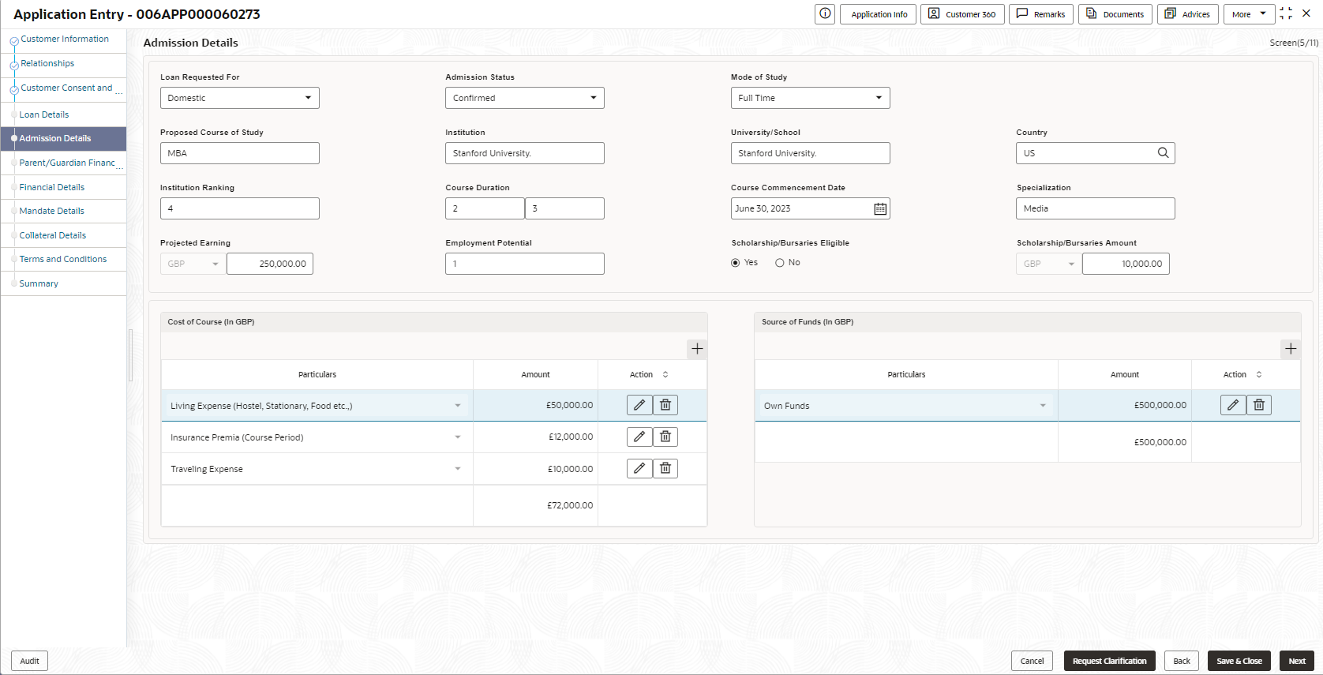The image size is (1323, 675).
Task: Click the Next button
Action: pos(1297,661)
